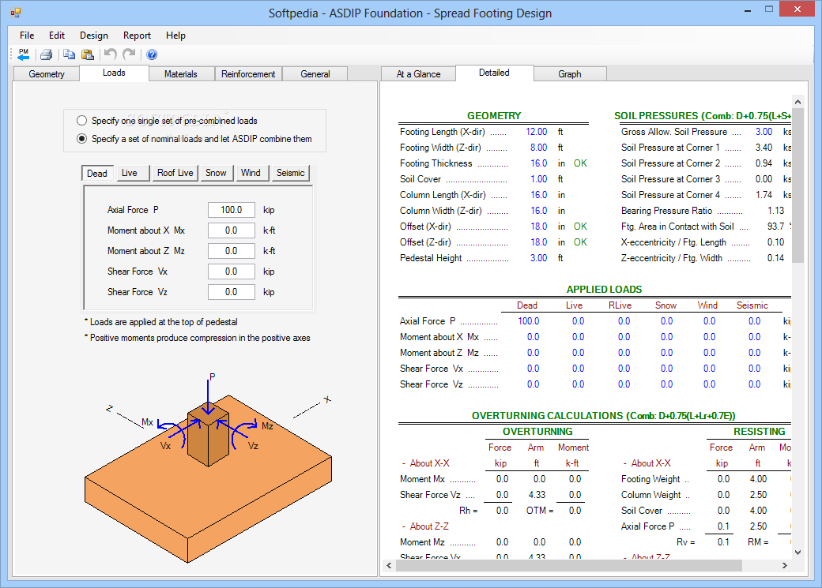The image size is (822, 588).
Task: Select the Snow load case tab
Action: (216, 173)
